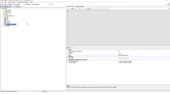Image resolution: width=170 pixels, height=95 pixels.
Task: Open the Translation dropdown
Action: pos(49,4)
